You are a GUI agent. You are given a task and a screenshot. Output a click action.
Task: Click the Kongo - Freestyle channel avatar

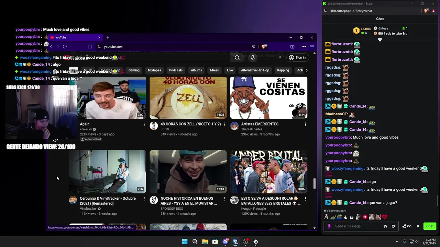click(x=234, y=200)
